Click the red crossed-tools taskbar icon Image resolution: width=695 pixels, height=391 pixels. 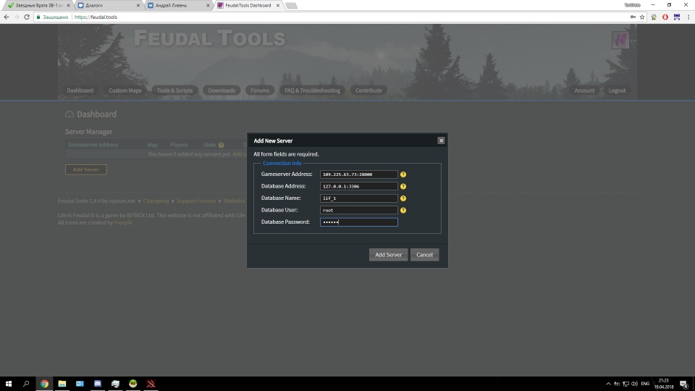151,384
